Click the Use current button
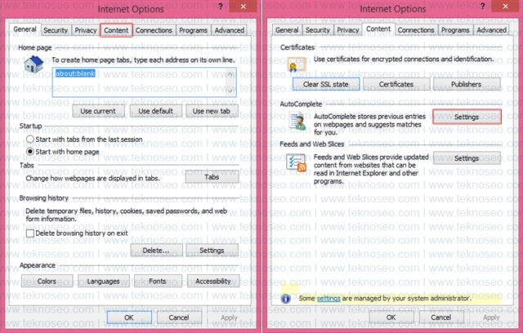 tap(98, 111)
